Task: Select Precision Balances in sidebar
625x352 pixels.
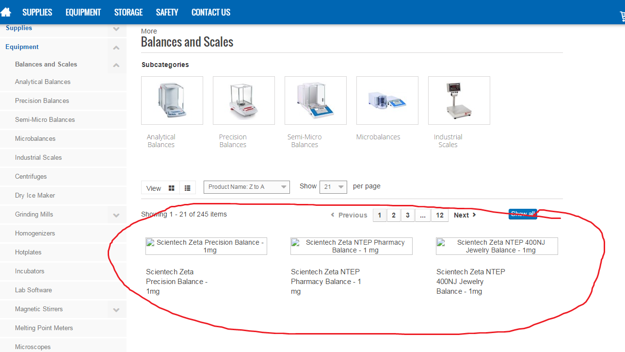Action: coord(42,101)
